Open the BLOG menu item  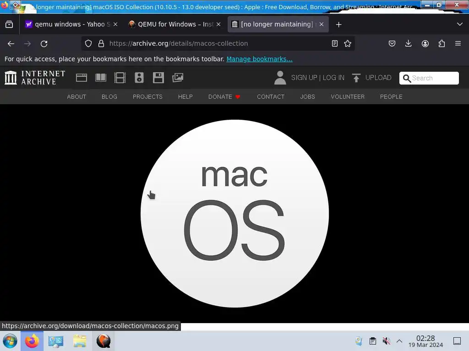[109, 97]
